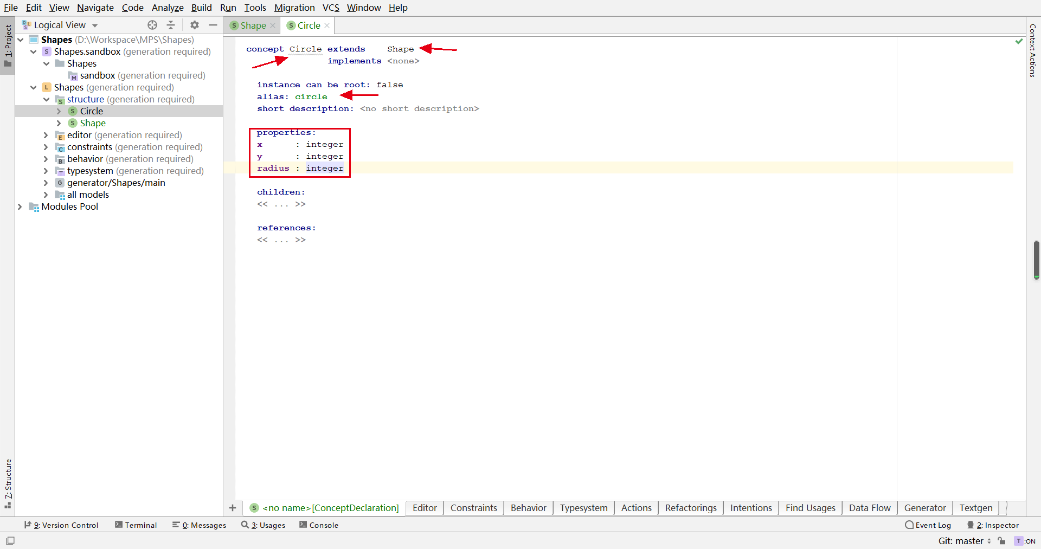
Task: Select the Circle concept node icon
Action: (x=72, y=111)
